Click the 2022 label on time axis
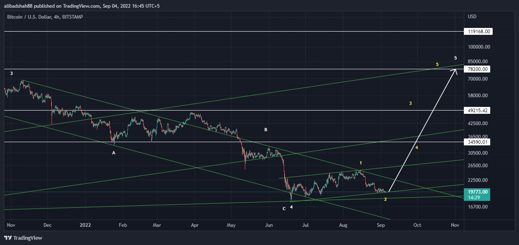Screen dimensions: 519x245 coord(85,225)
